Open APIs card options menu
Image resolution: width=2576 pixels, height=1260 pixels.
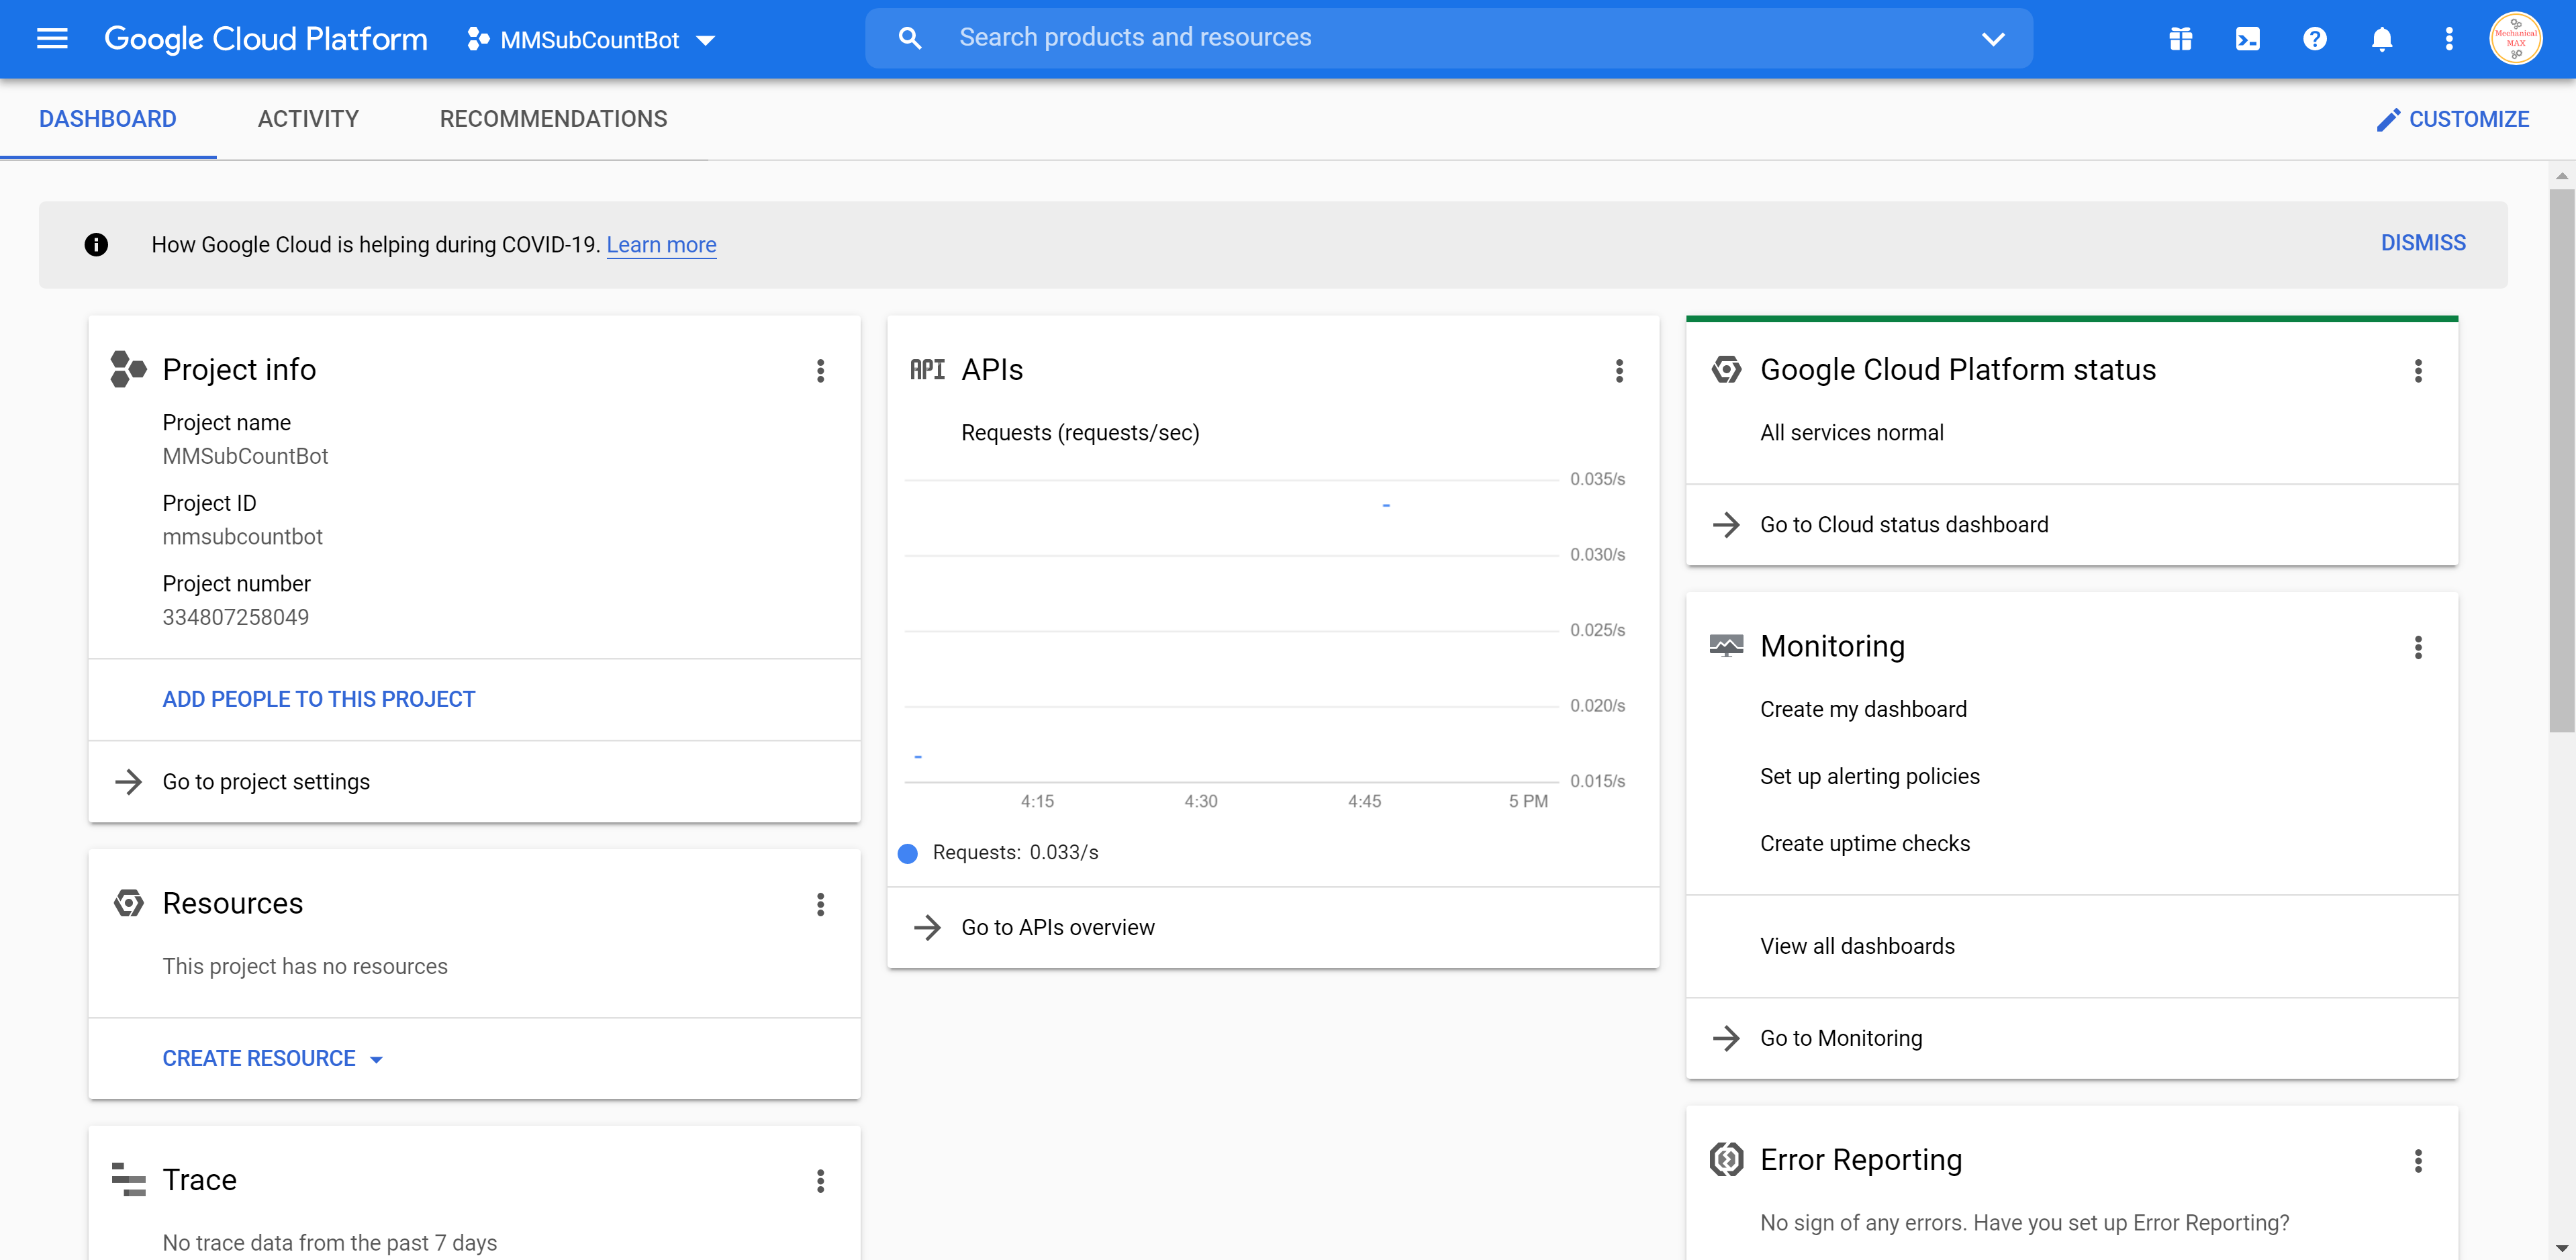click(1619, 371)
